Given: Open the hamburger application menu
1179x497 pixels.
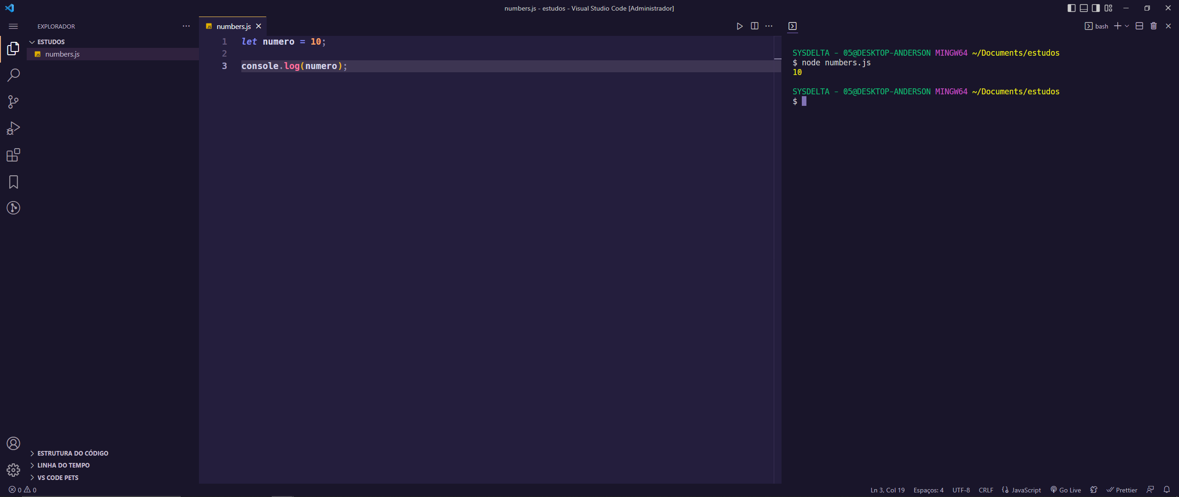Looking at the screenshot, I should pyautogui.click(x=13, y=26).
